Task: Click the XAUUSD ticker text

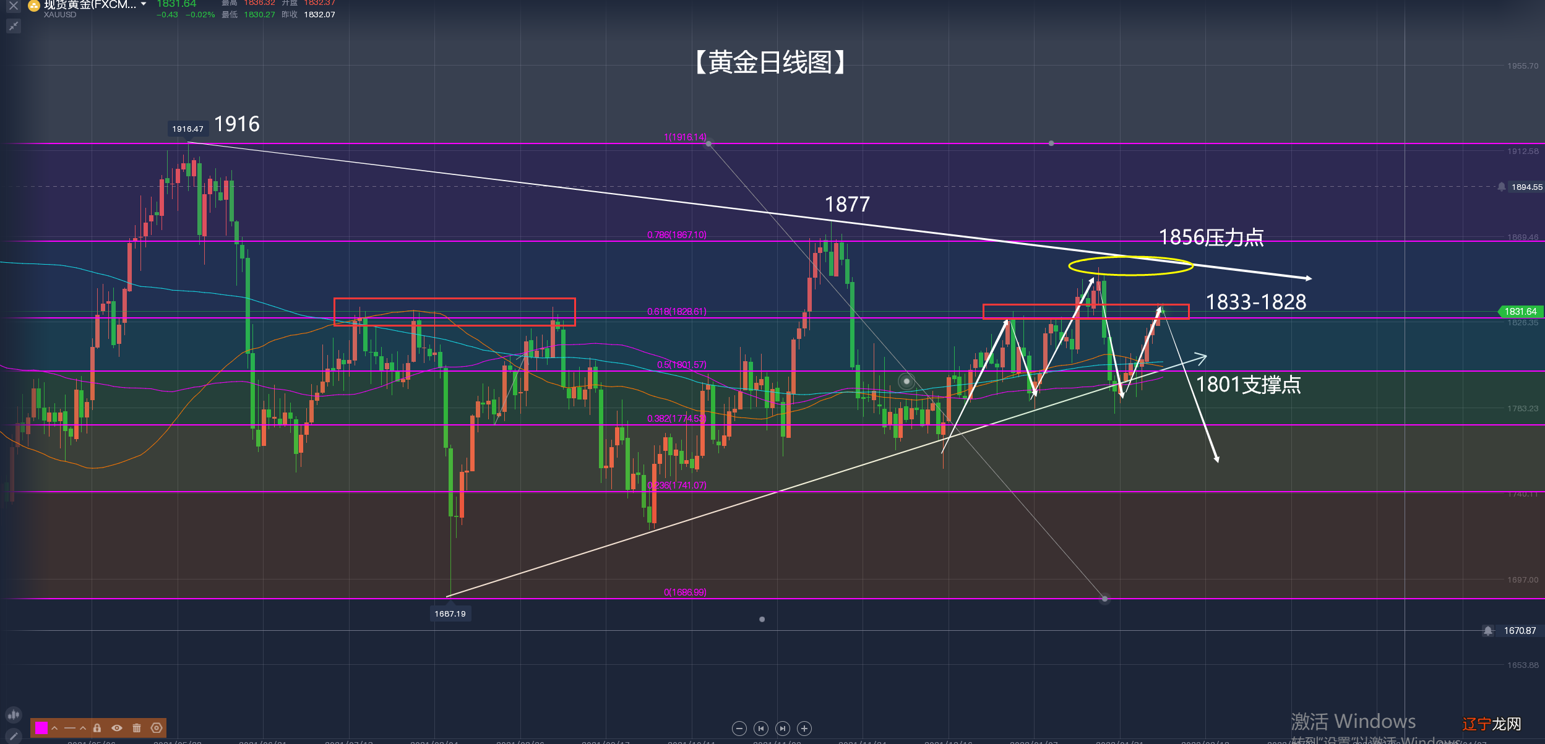Action: pos(60,15)
